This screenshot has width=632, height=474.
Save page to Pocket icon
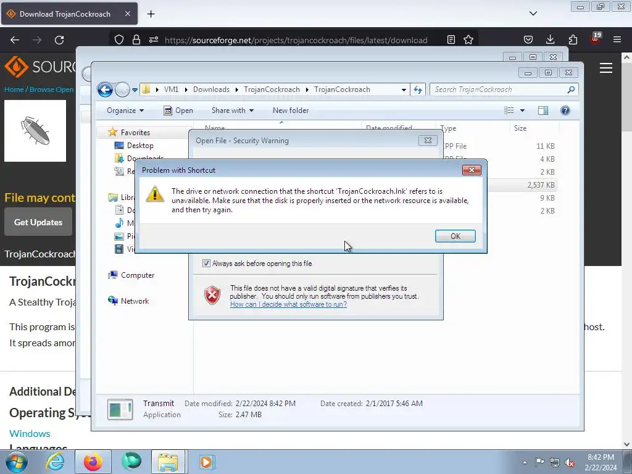pyautogui.click(x=528, y=39)
